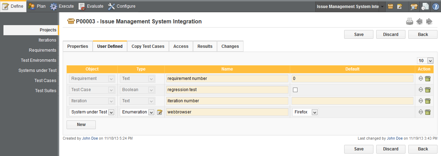Click the empty default field in Iteration row
Screen dimensions: 441x156
[x=353, y=101]
